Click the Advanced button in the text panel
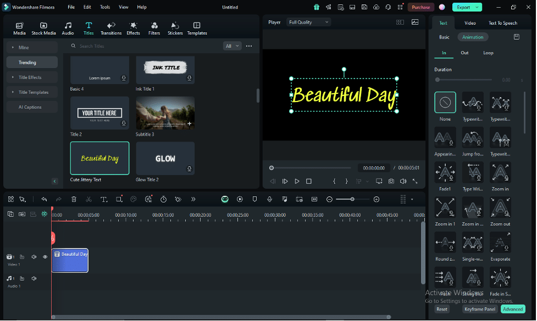The width and height of the screenshot is (537, 321). pyautogui.click(x=512, y=309)
